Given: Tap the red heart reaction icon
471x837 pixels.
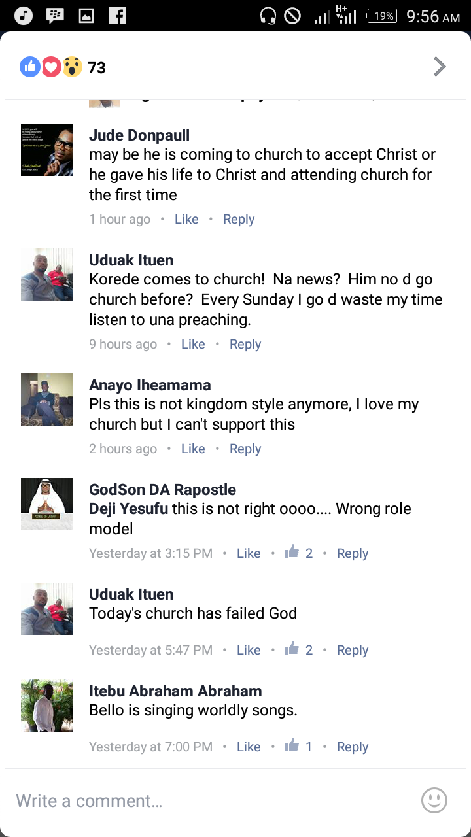Looking at the screenshot, I should 51,67.
